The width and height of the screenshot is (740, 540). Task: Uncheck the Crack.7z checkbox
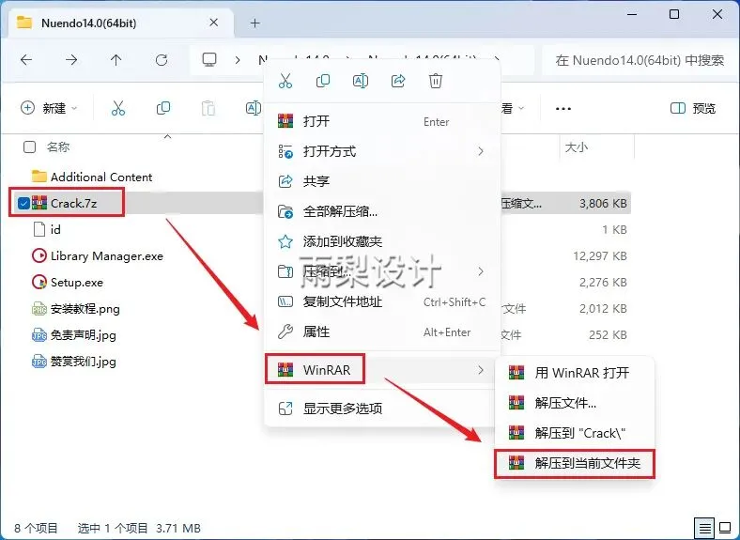point(23,203)
